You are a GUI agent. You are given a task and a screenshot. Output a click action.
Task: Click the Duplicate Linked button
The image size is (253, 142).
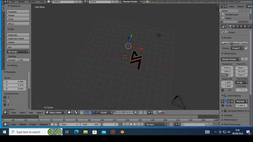(18, 39)
